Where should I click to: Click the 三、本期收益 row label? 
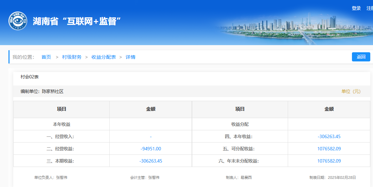click(x=60, y=161)
